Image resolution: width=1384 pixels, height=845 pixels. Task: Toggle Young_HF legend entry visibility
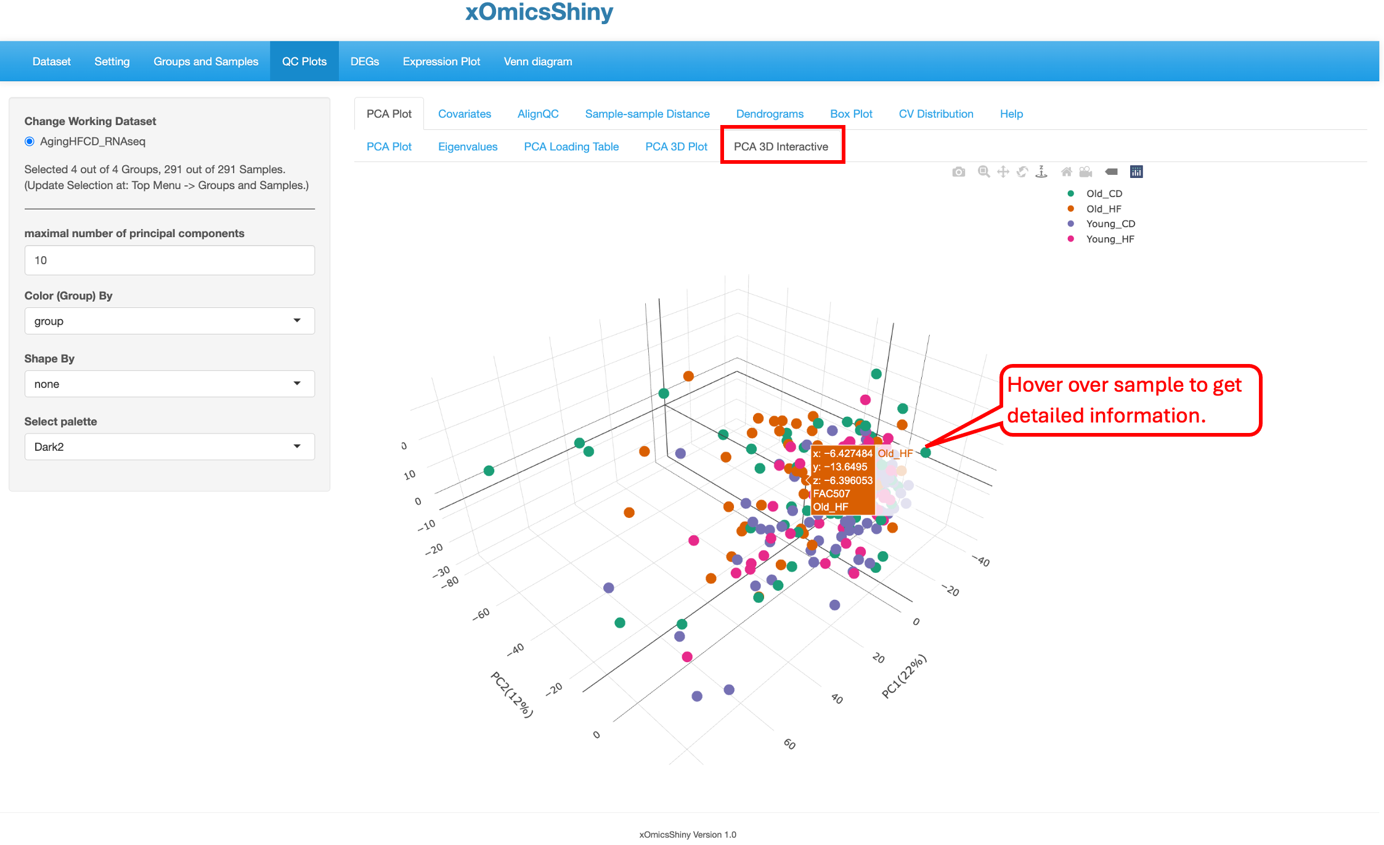(1109, 239)
